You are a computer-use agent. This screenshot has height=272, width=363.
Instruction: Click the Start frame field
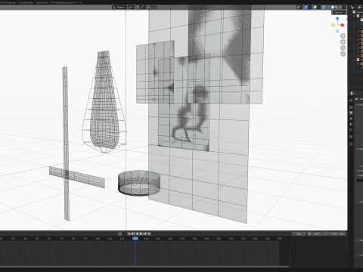[x=321, y=233]
